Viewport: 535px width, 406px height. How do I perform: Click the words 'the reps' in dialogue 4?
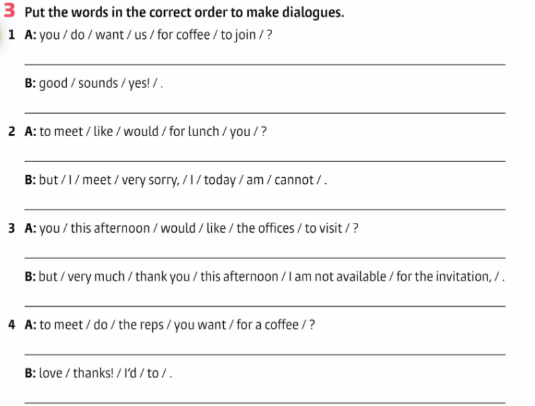click(141, 325)
